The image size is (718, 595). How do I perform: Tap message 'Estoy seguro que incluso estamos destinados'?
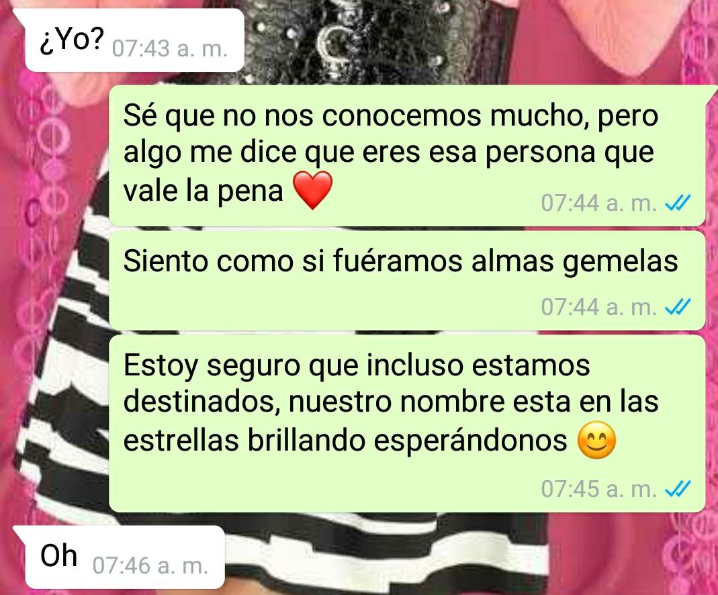(406, 424)
